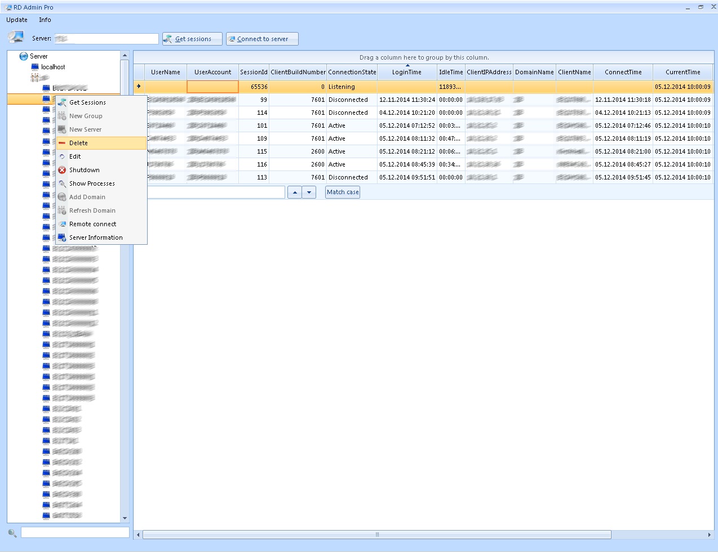This screenshot has width=718, height=552.
Task: Sort by the ConnectTime column header
Action: coord(623,72)
